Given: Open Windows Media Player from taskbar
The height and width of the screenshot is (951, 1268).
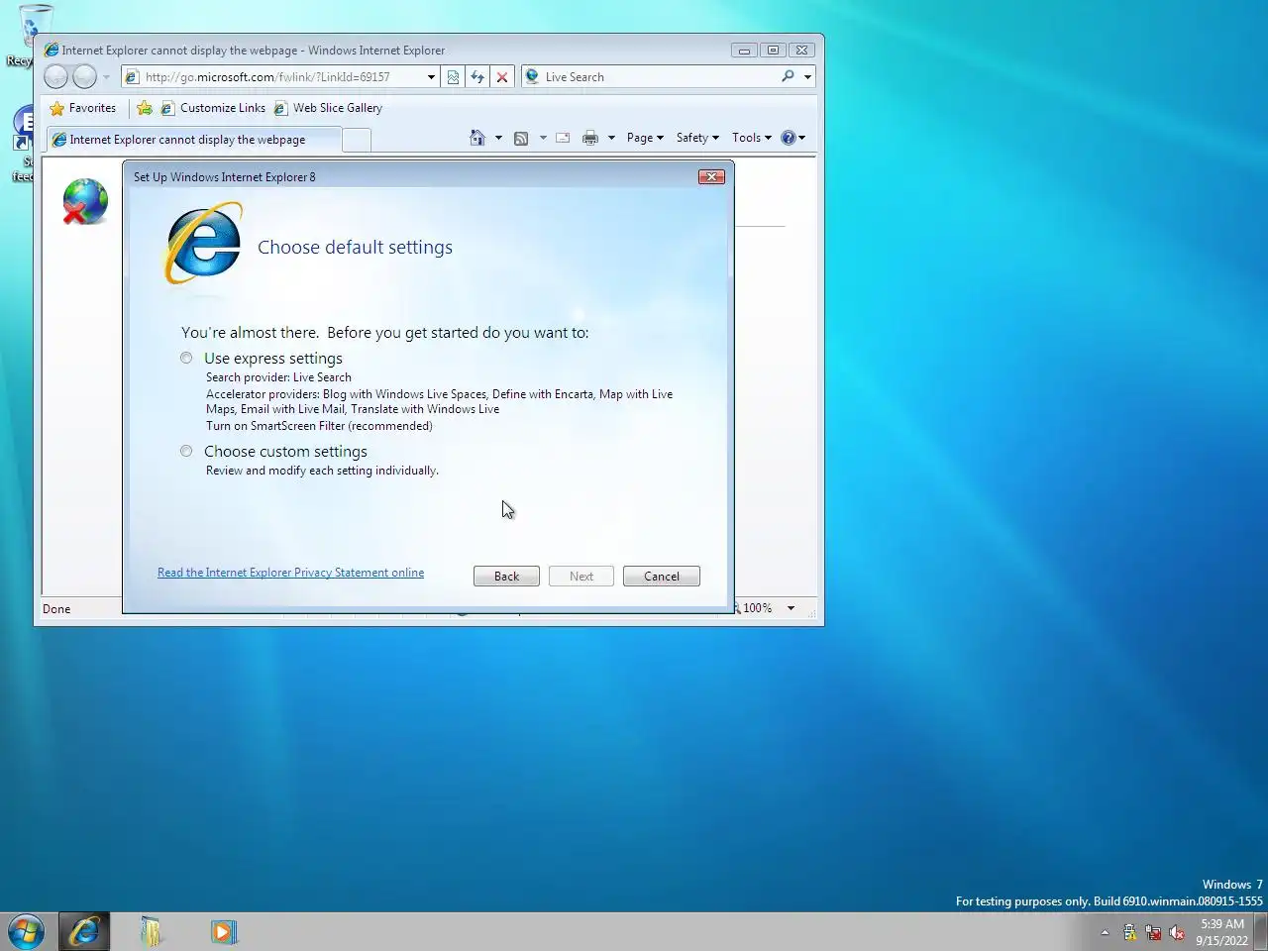Looking at the screenshot, I should pos(224,931).
